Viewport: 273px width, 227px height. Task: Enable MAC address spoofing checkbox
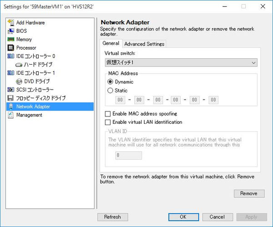tap(108, 114)
